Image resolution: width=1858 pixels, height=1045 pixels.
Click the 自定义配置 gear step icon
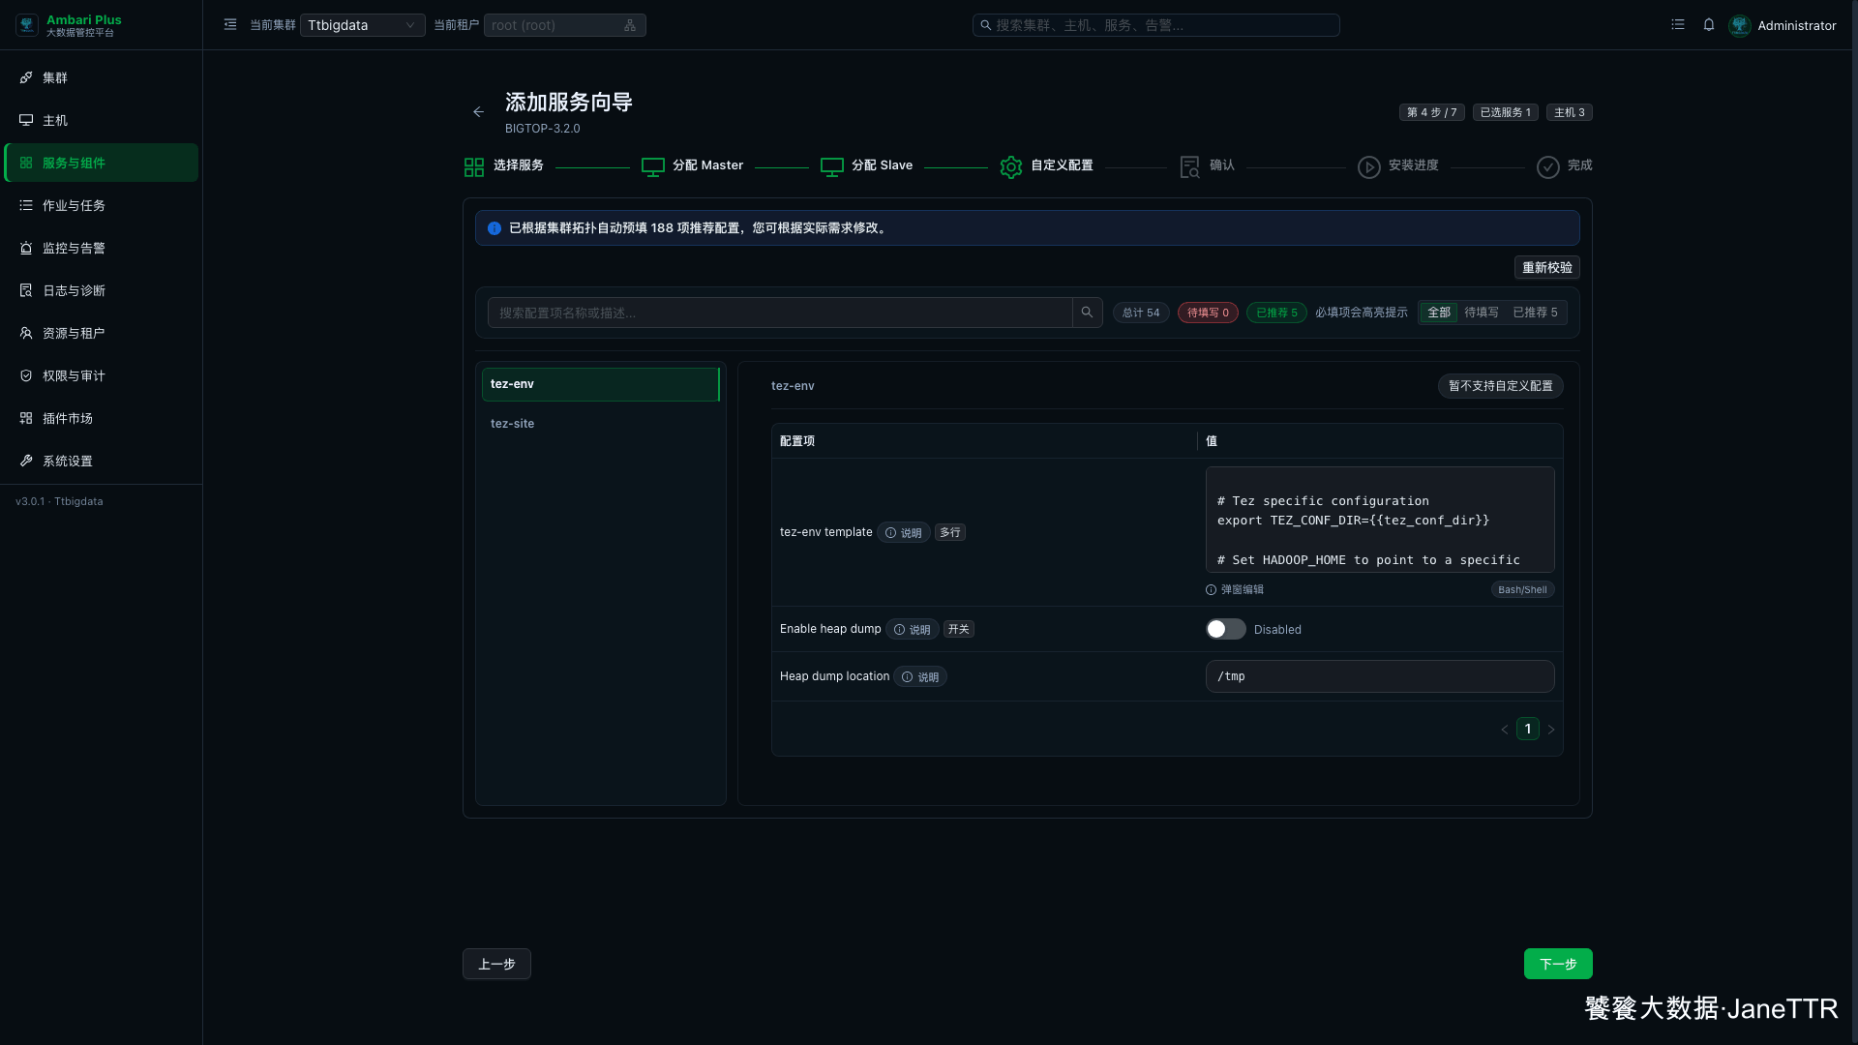tap(1011, 167)
